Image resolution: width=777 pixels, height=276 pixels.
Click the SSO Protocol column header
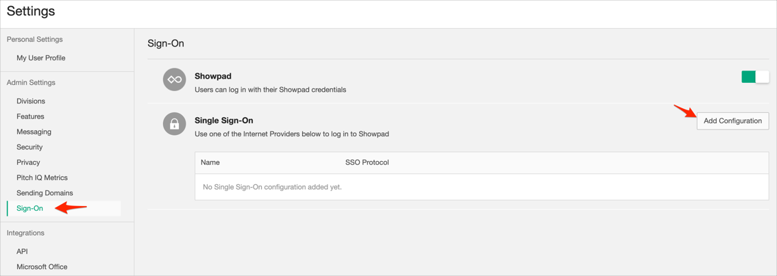click(x=367, y=162)
